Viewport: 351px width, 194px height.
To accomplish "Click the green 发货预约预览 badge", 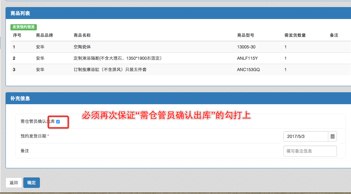I will 24,27.
